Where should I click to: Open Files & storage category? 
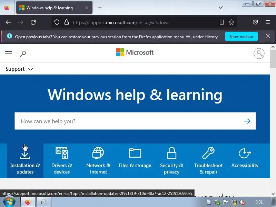pos(135,160)
